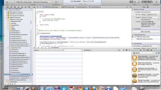Click the debug console search field
Screen dimensions: 161x90
[72, 50]
